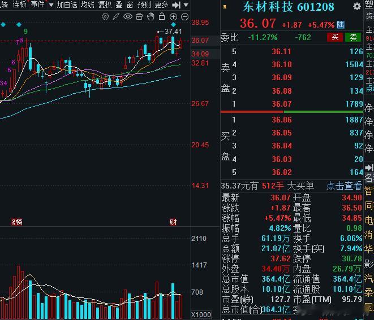Image resolution: width=374 pixels, height=320 pixels.
Task: Click the 换手 turnover value 6.06%
Action: (351, 238)
